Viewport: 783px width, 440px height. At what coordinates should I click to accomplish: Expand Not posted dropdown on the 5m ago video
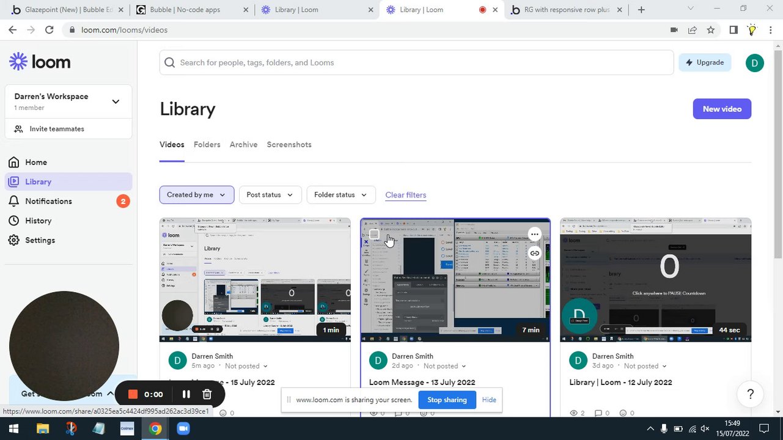[246, 366]
